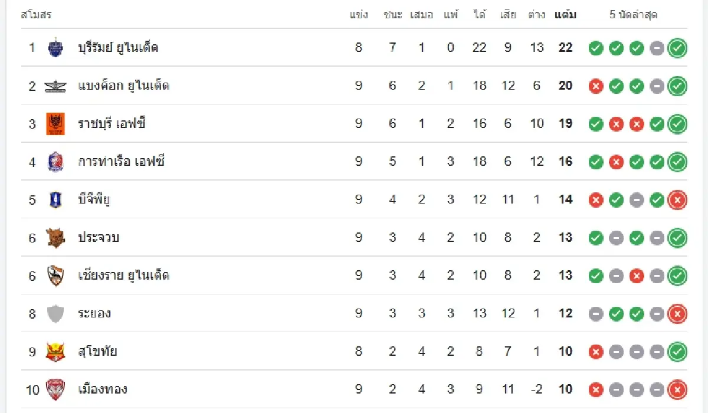Click the gray Rayong placeholder shield

click(x=55, y=313)
